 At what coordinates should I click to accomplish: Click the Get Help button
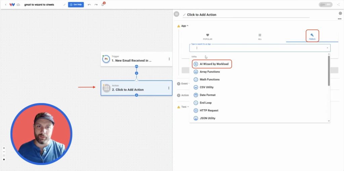[76, 5]
